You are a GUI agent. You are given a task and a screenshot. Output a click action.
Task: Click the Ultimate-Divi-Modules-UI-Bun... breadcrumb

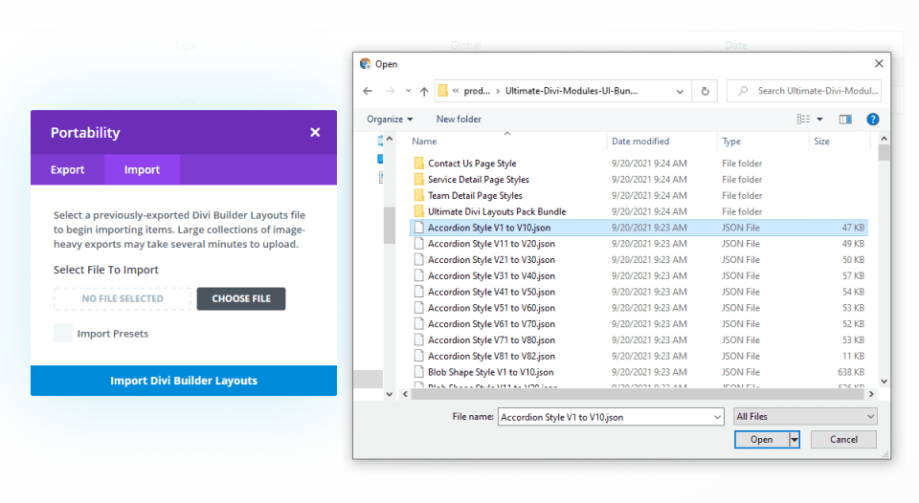click(571, 91)
